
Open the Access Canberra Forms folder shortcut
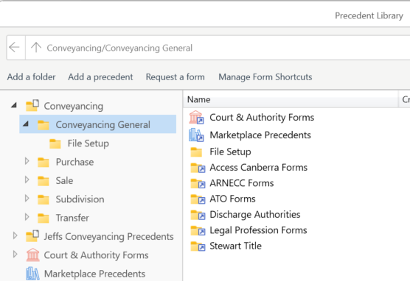point(258,168)
